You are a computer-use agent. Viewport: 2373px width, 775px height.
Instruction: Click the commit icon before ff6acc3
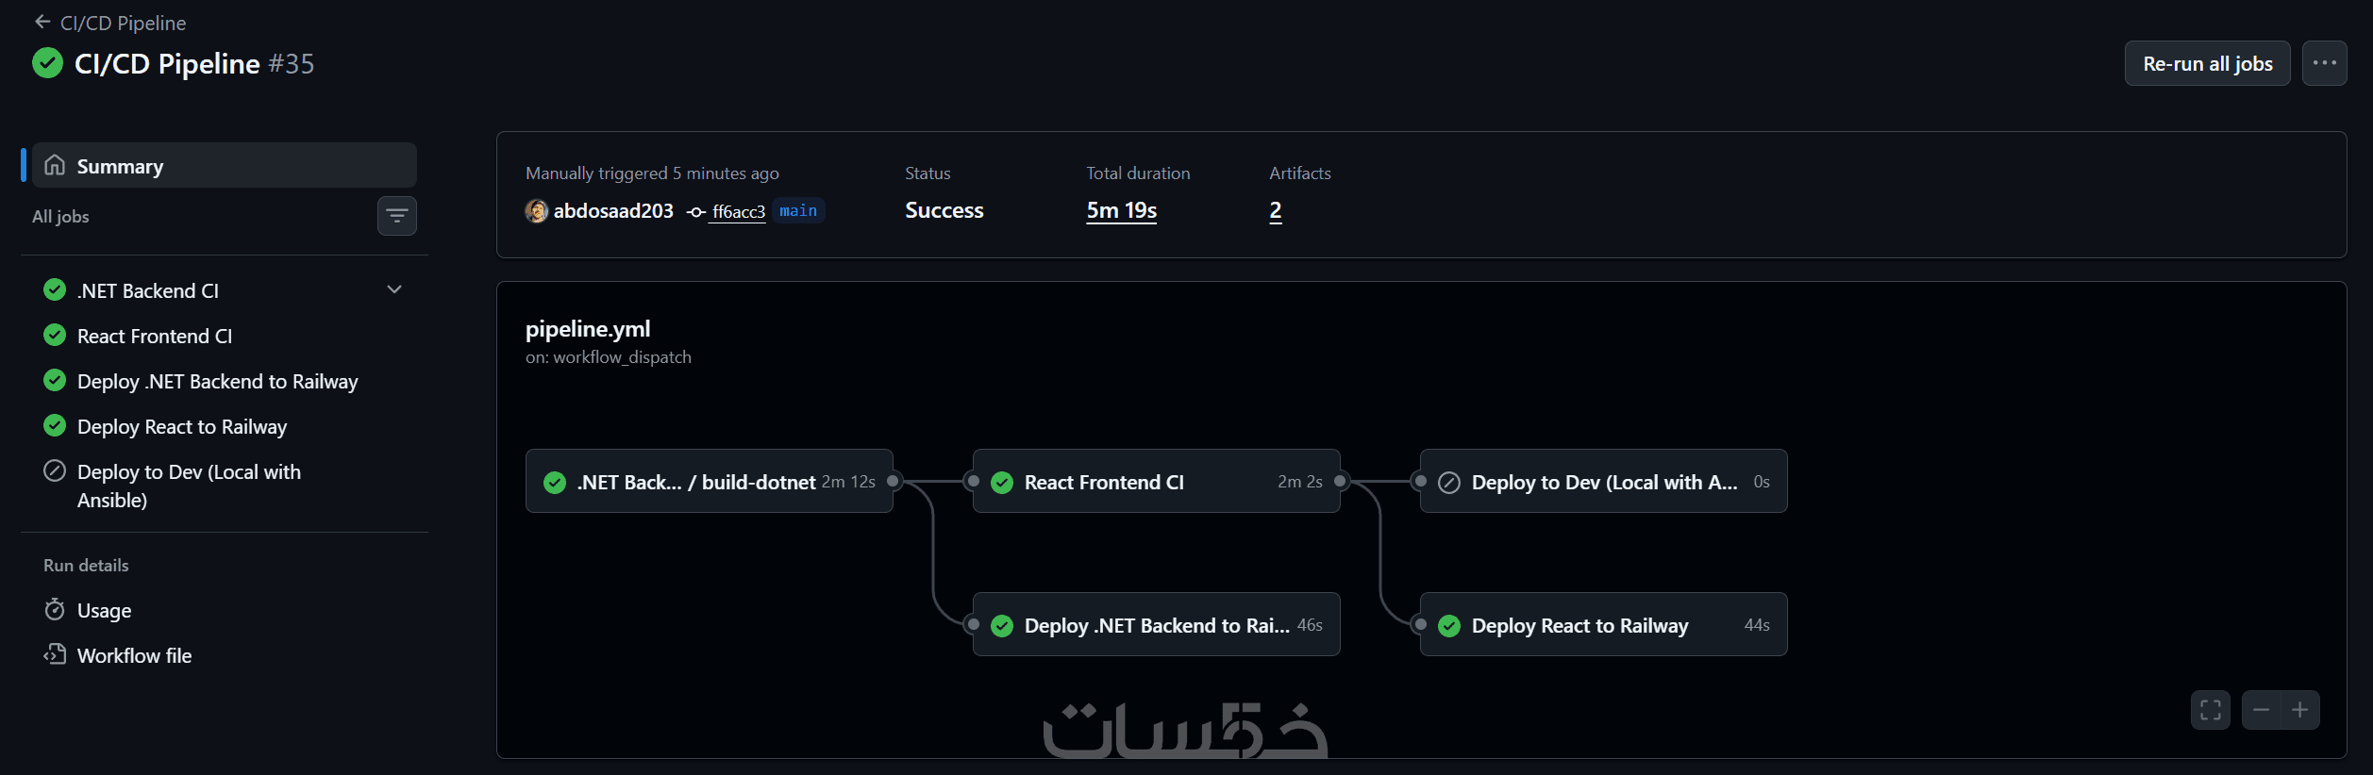696,212
